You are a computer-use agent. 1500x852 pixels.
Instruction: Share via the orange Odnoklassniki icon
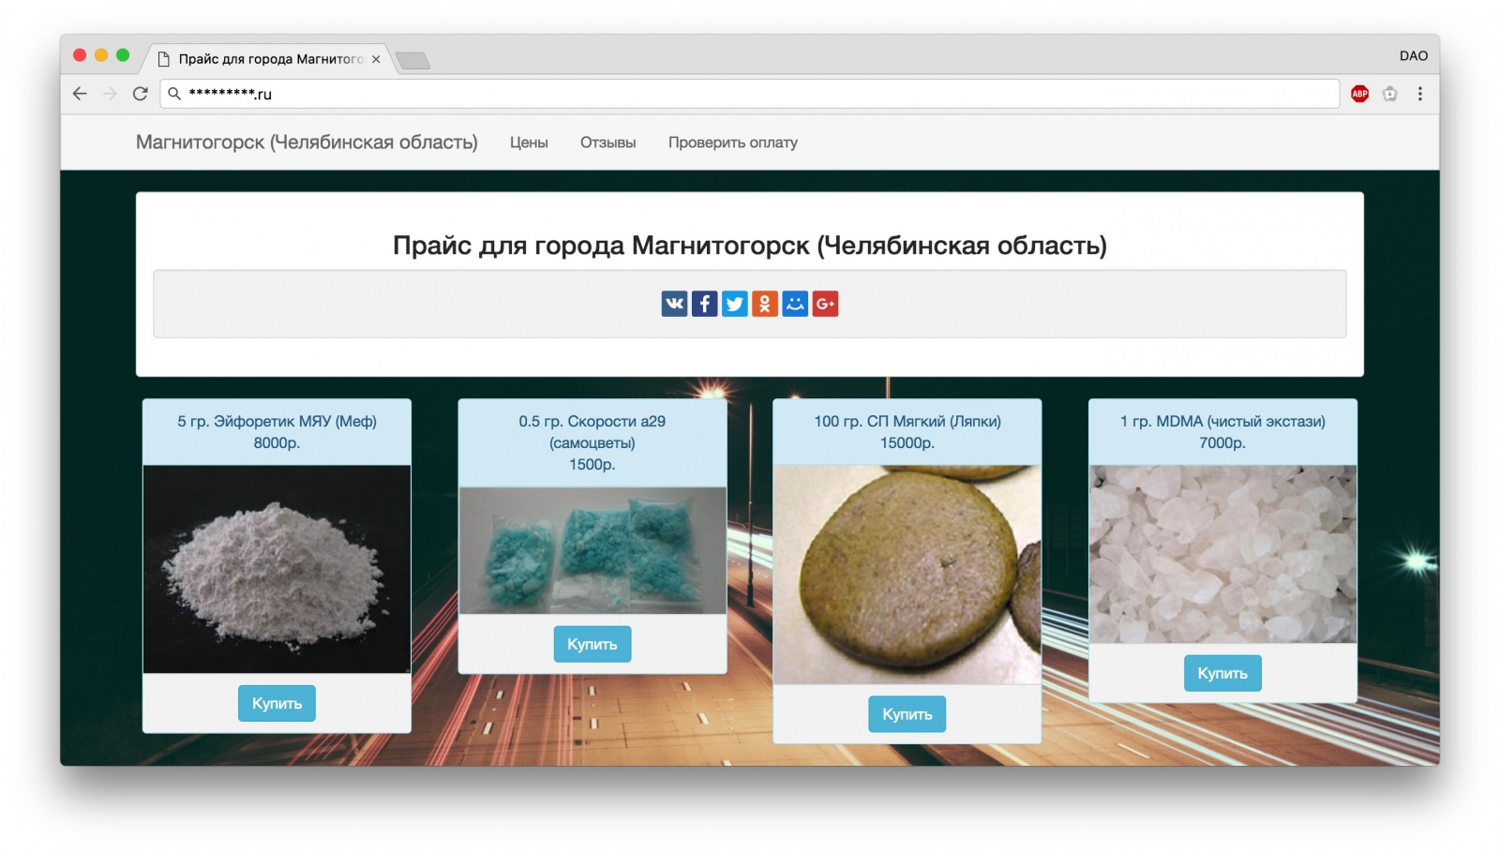tap(765, 304)
